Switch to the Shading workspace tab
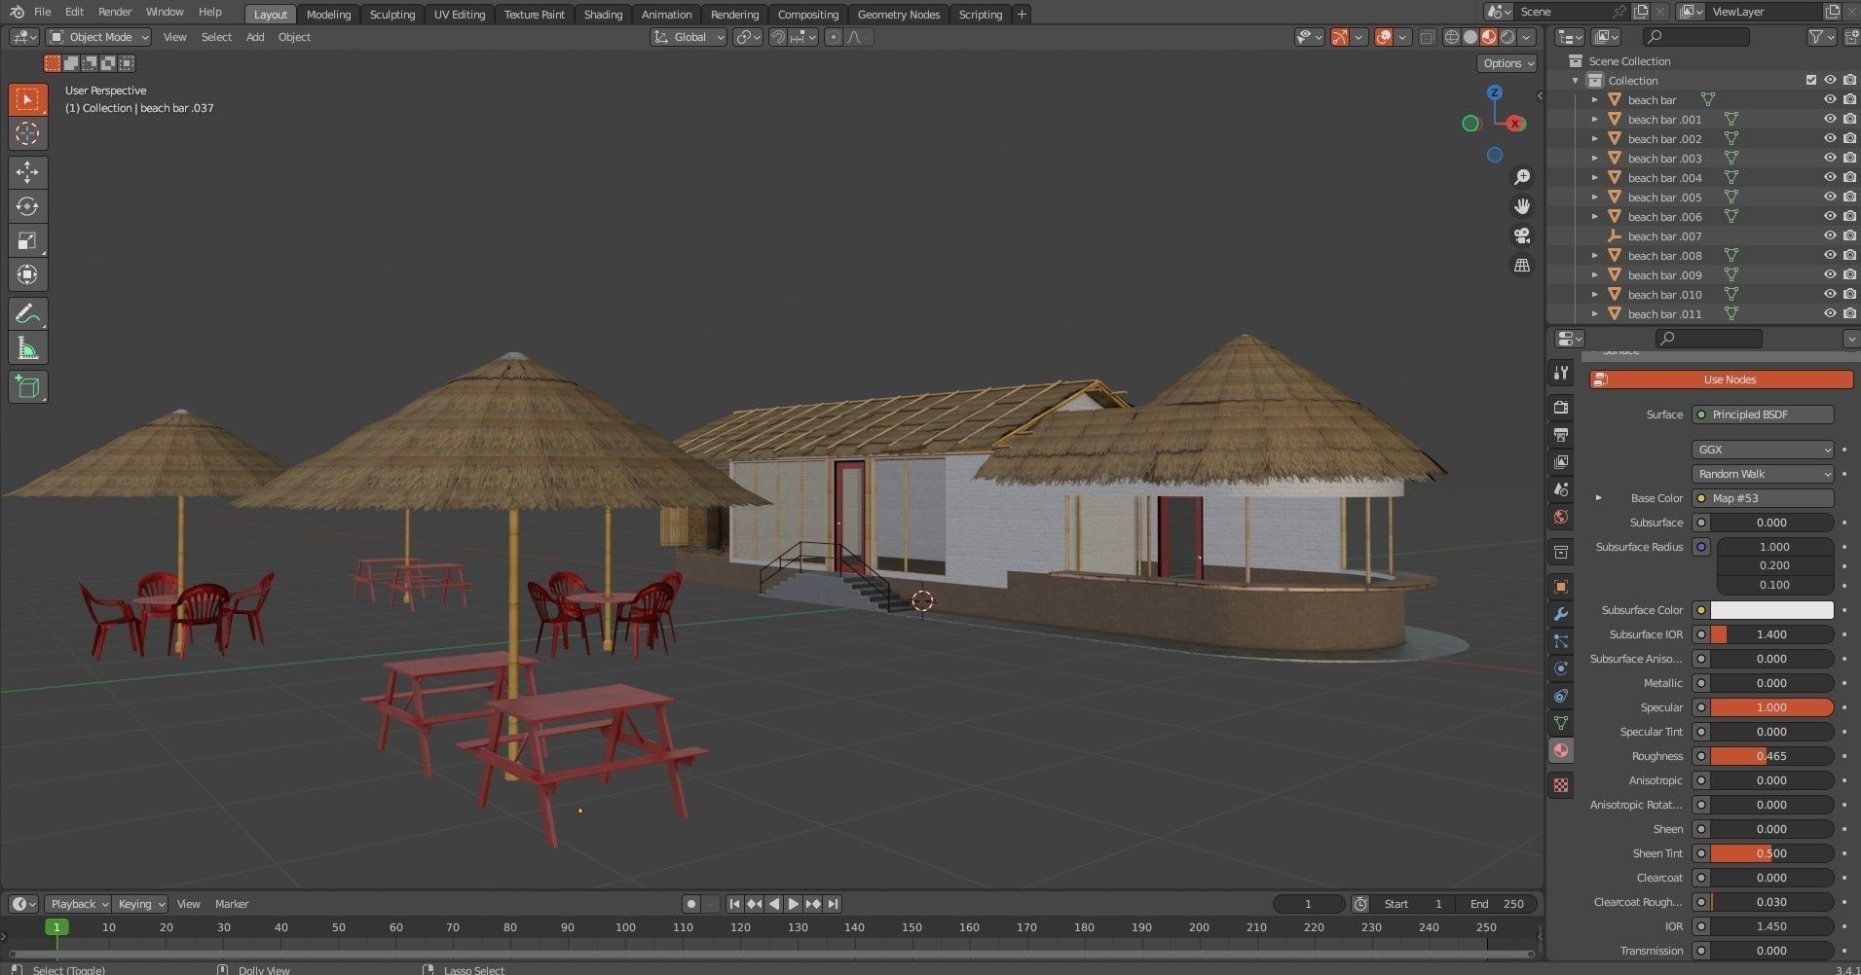Viewport: 1861px width, 975px height. 603,15
